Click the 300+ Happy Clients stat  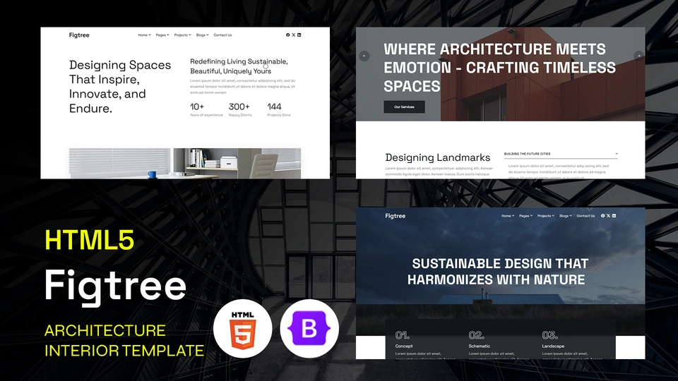pyautogui.click(x=240, y=110)
